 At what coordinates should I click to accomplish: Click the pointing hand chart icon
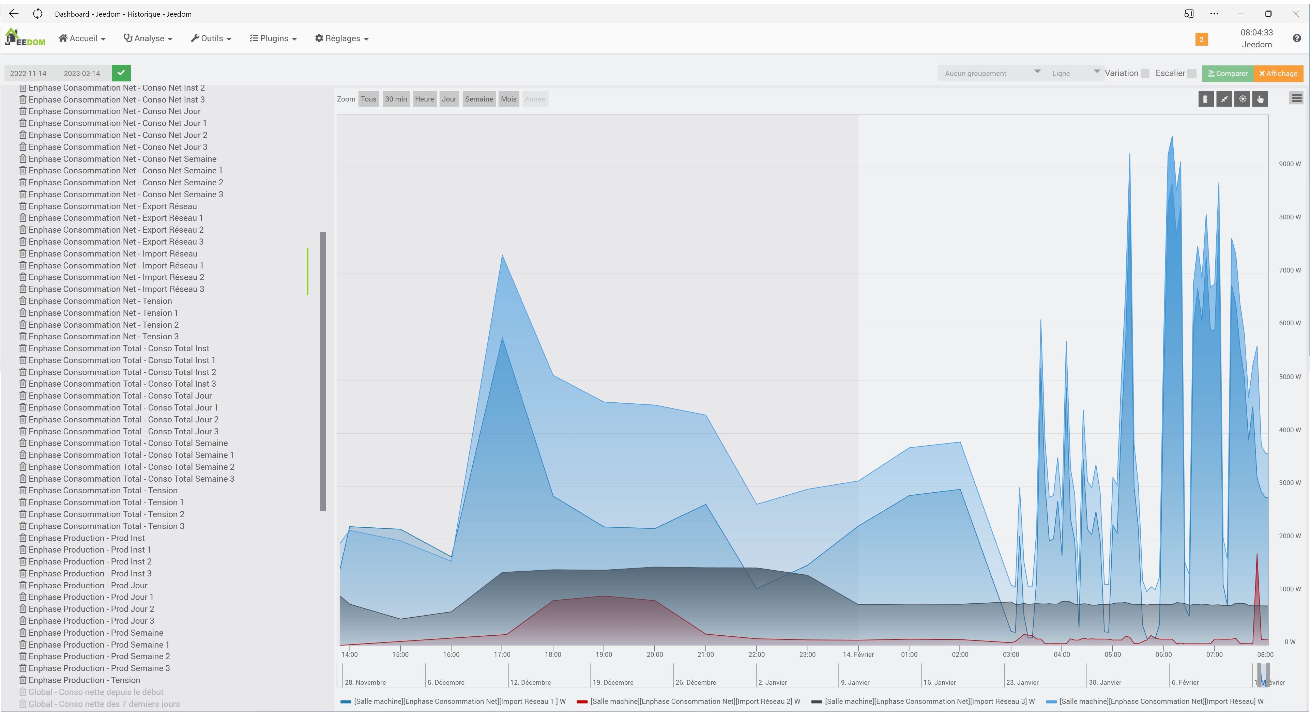[1260, 99]
